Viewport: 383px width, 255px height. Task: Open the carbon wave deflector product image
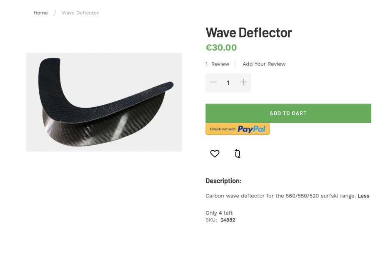click(x=104, y=102)
